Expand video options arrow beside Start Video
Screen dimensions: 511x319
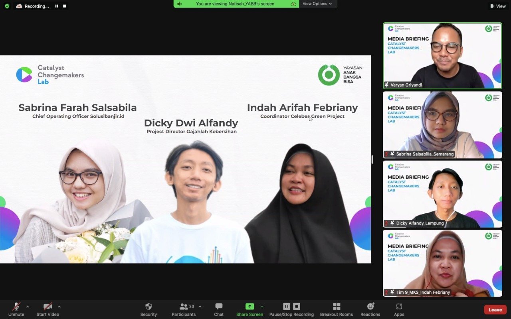pos(59,307)
